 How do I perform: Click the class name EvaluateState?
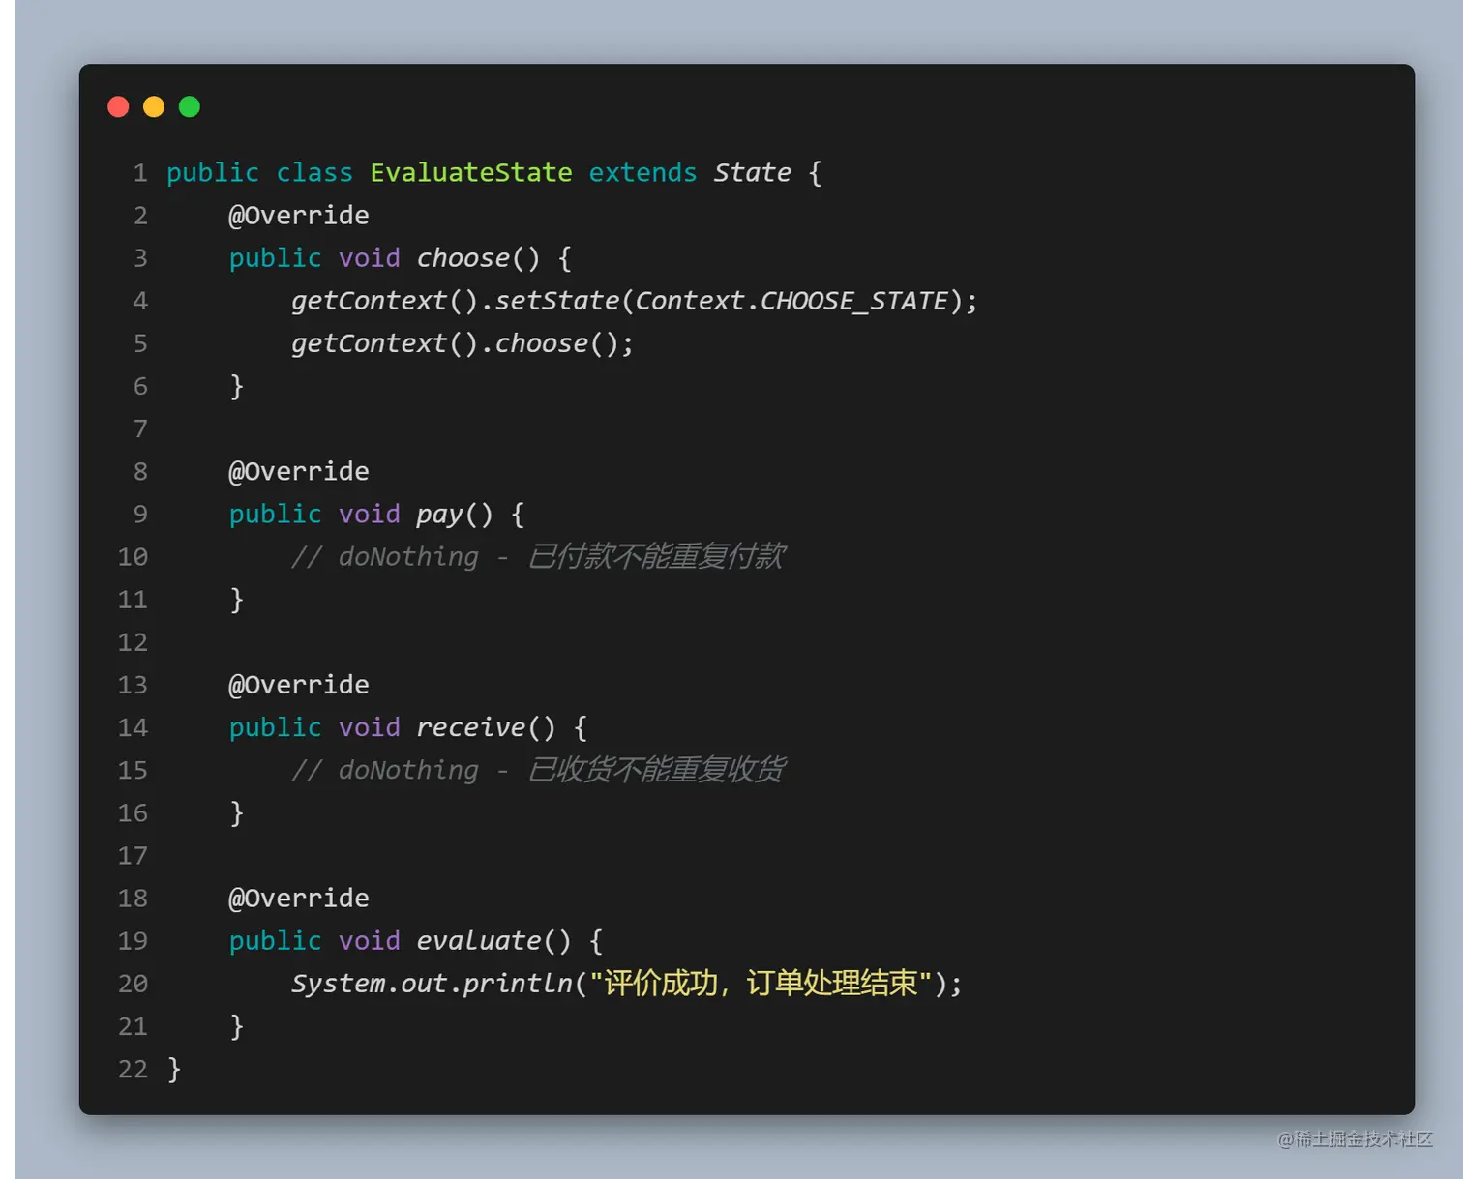coord(471,173)
